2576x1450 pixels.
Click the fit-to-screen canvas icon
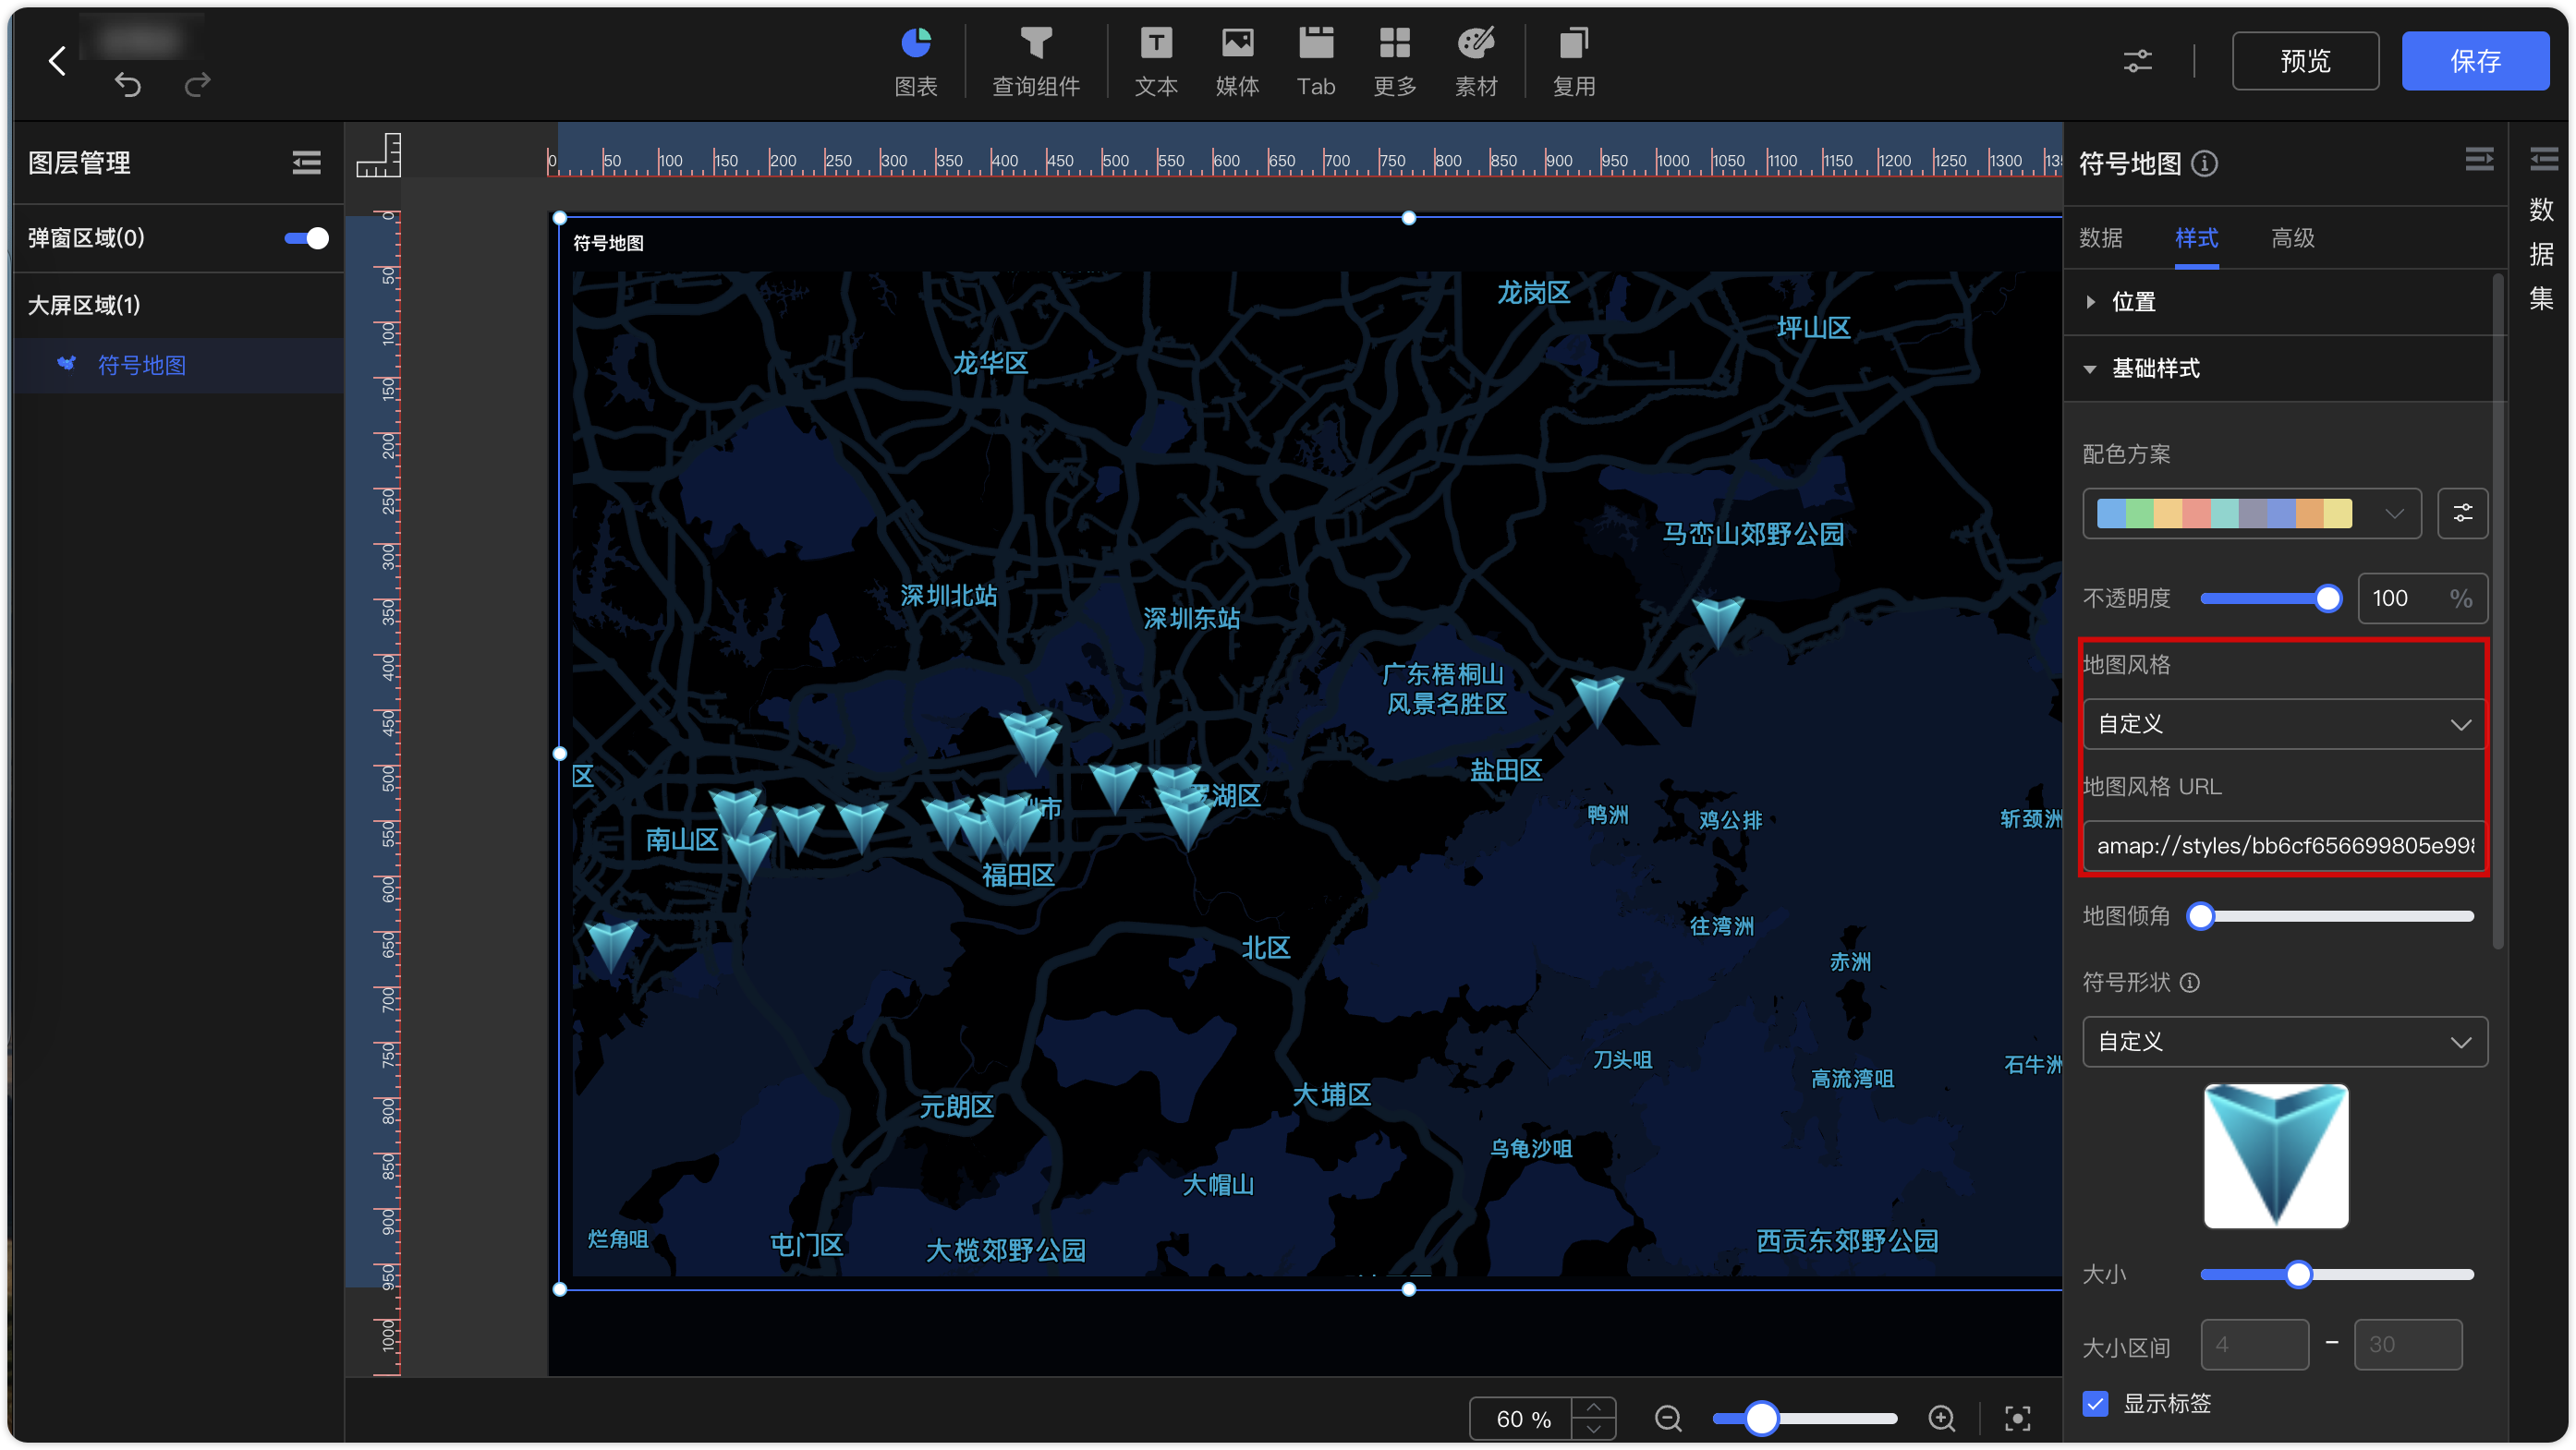[2017, 1418]
